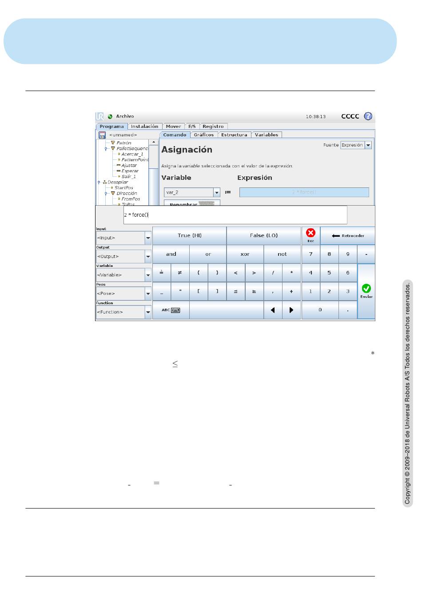422x612 pixels.
Task: Switch to the Mover tab
Action: [x=173, y=127]
